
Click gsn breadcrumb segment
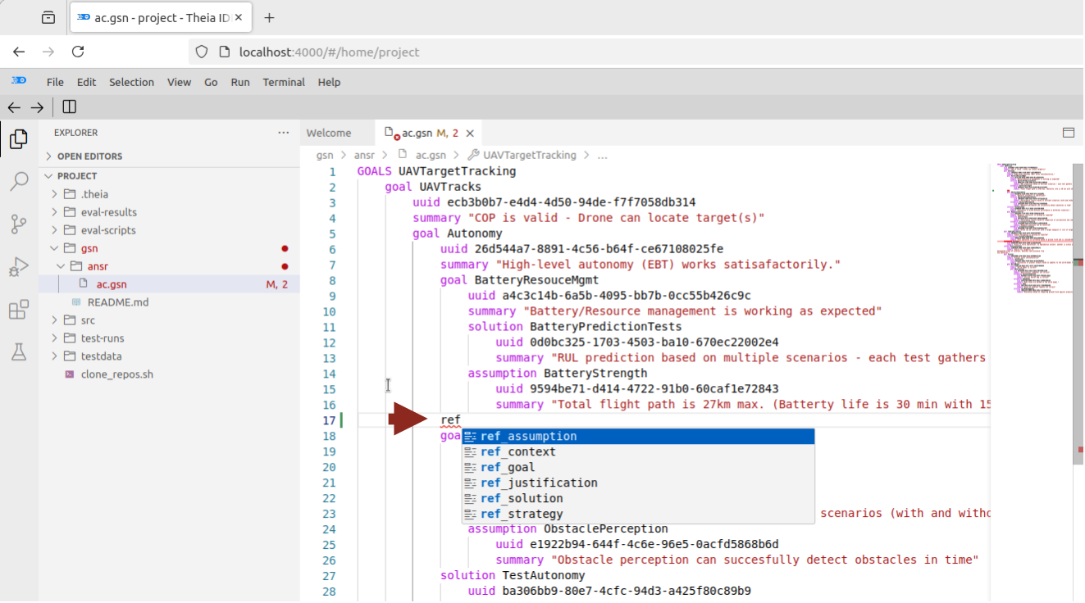pyautogui.click(x=325, y=155)
